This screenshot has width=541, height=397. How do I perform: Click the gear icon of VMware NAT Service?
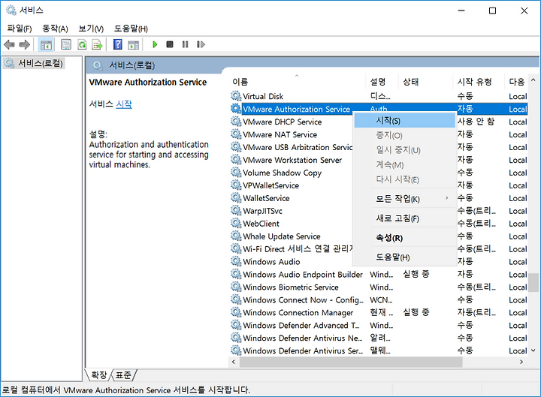[236, 134]
